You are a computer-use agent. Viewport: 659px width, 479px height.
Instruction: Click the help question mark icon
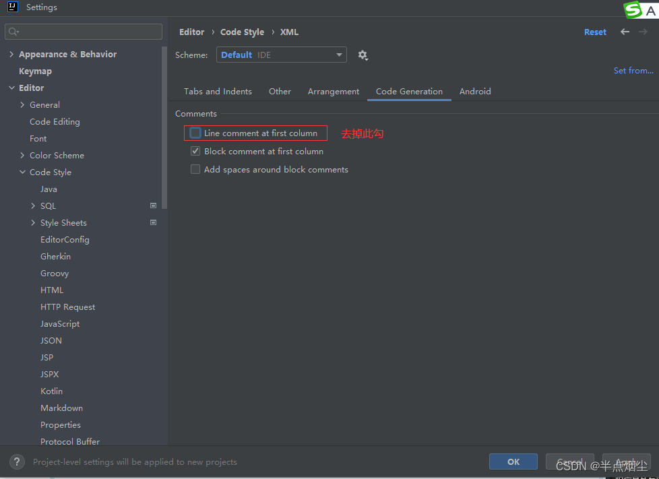click(x=17, y=461)
